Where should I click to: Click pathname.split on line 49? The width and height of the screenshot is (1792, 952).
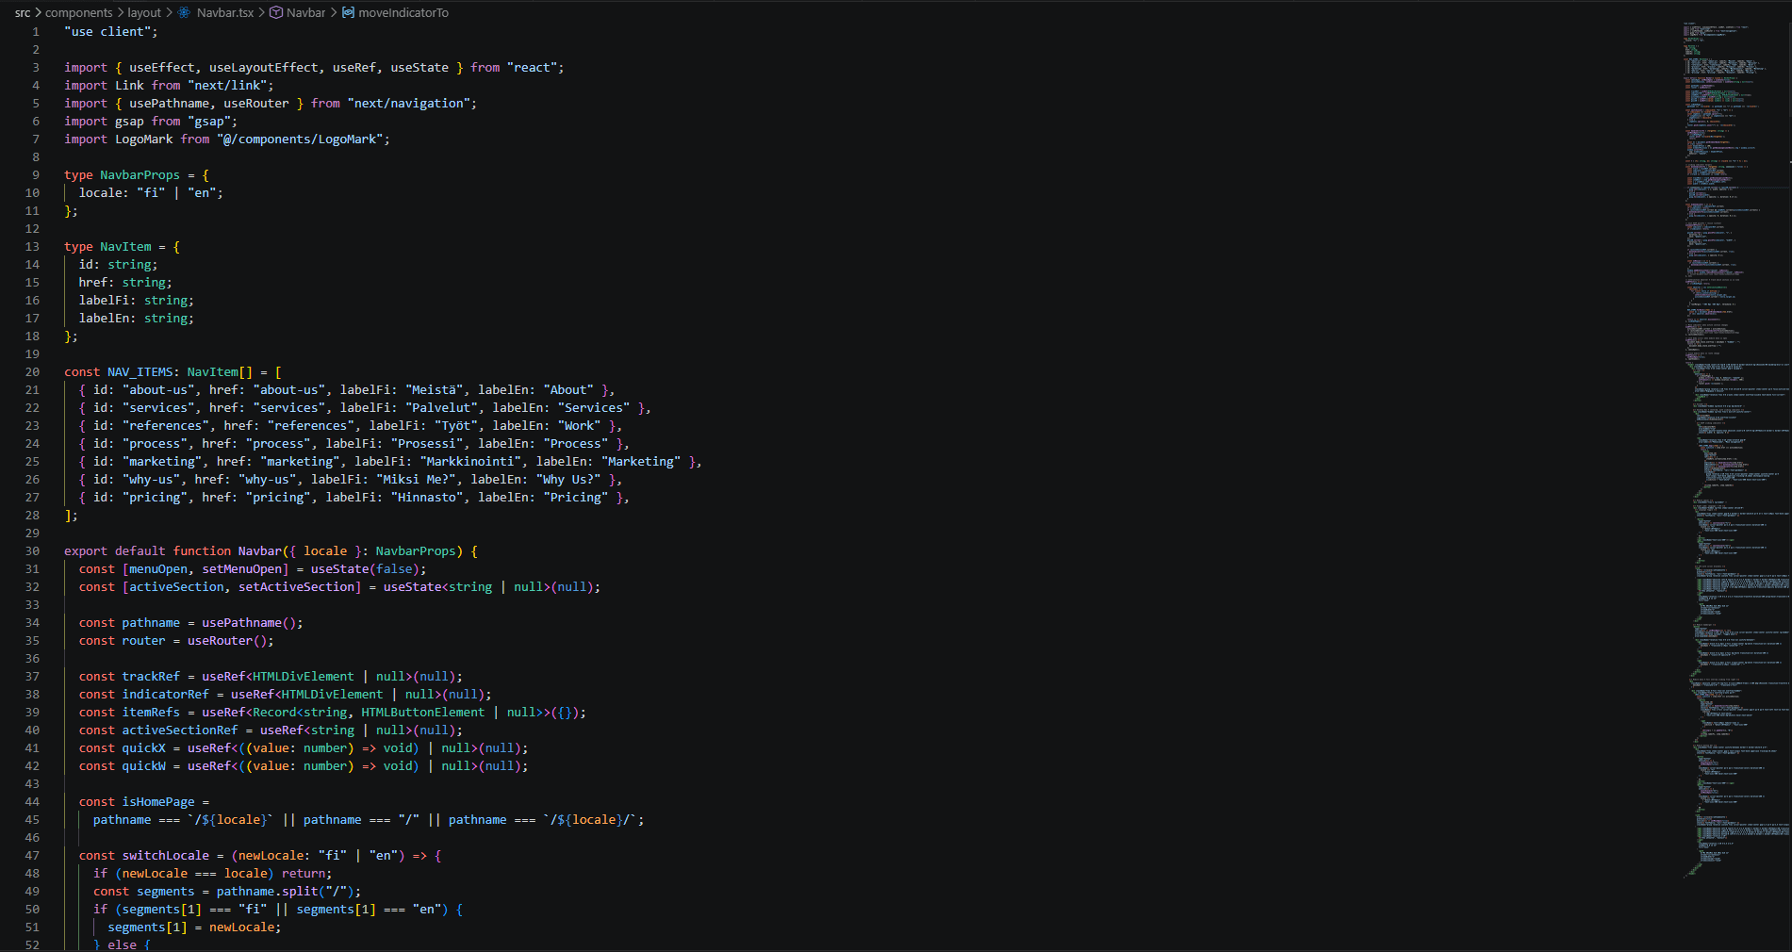click(267, 892)
